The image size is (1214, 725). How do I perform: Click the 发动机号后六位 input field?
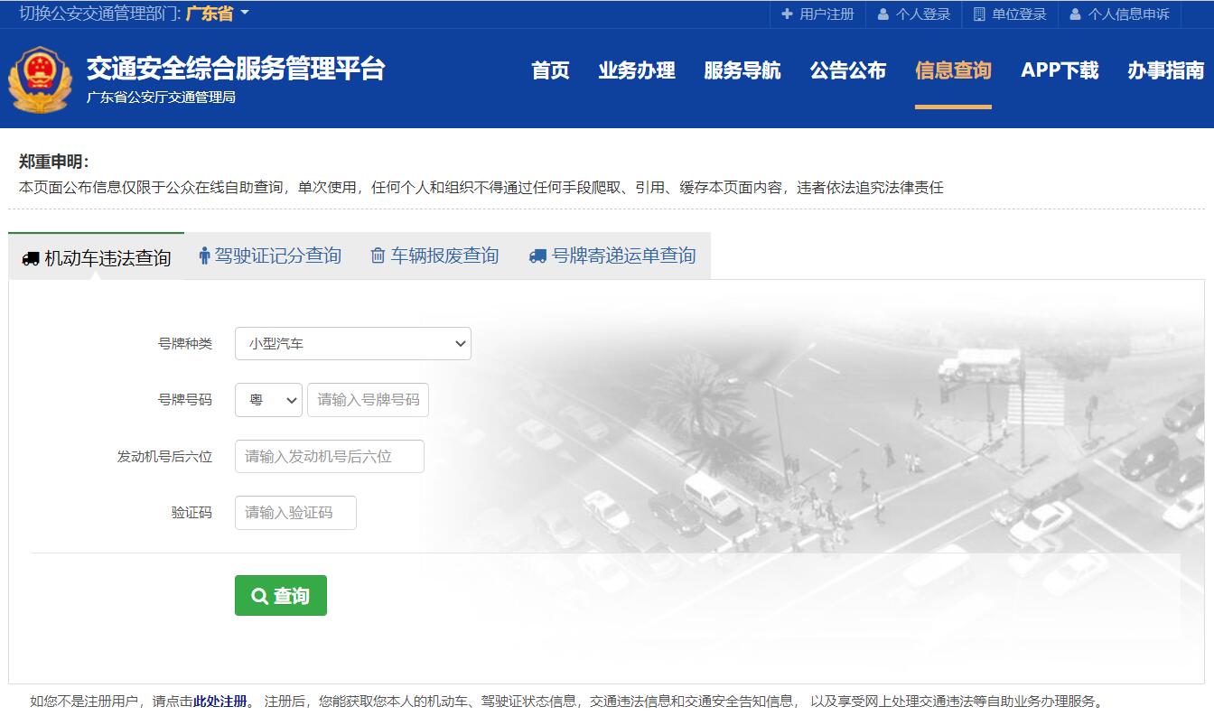point(329,457)
